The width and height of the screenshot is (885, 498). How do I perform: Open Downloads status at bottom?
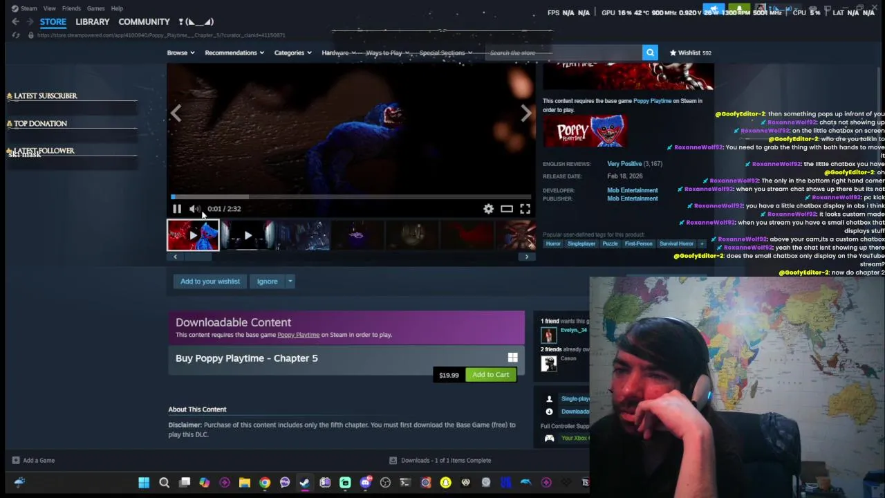(x=440, y=461)
